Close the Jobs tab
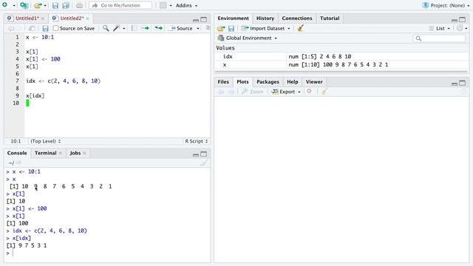The height and width of the screenshot is (266, 473). (x=84, y=153)
